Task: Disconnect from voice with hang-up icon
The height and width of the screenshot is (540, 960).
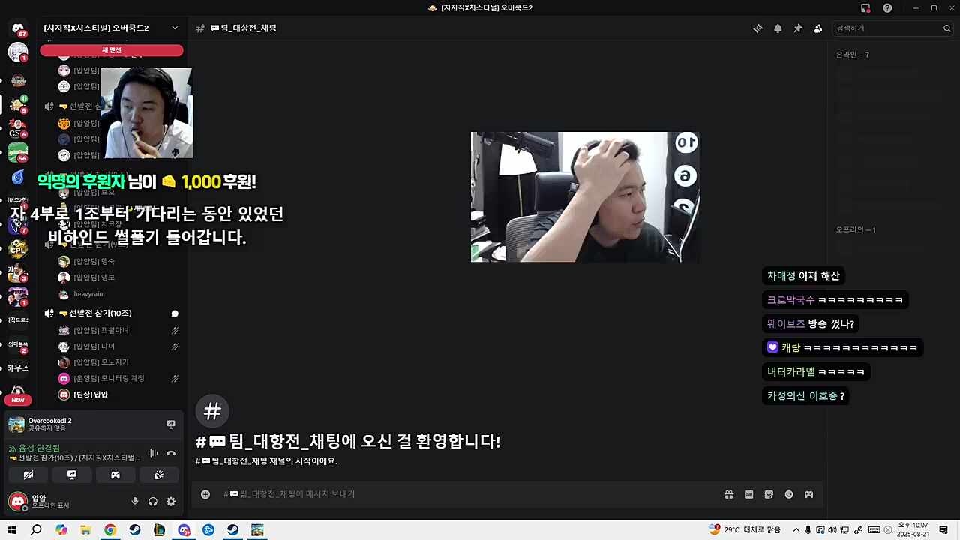Action: pos(171,453)
